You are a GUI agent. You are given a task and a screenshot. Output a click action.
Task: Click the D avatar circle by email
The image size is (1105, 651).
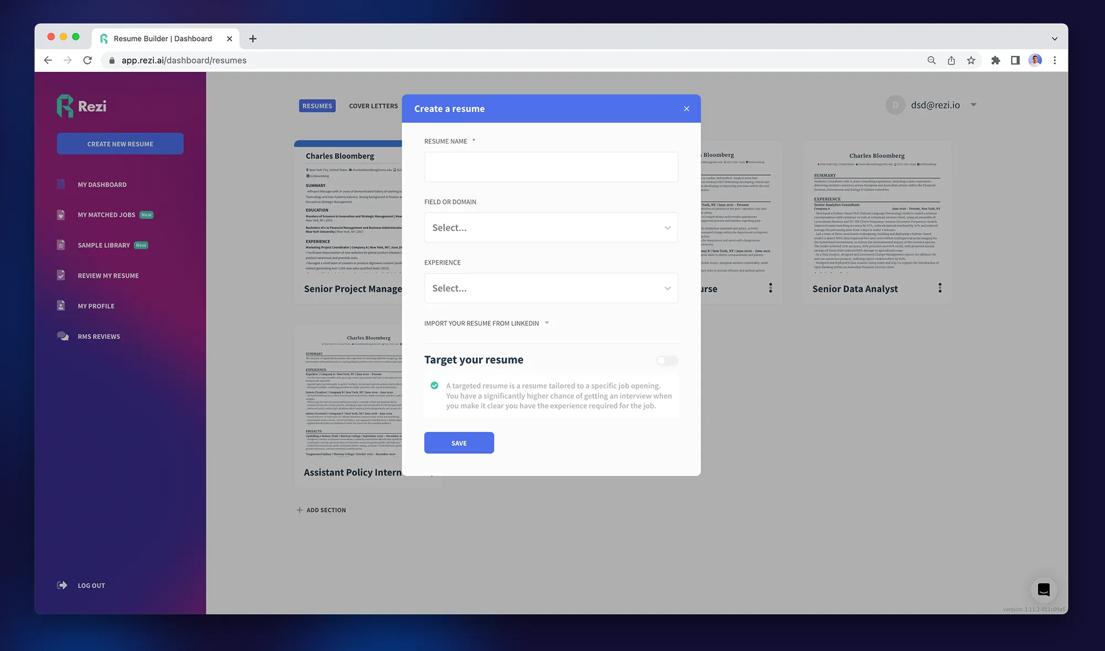click(x=895, y=105)
